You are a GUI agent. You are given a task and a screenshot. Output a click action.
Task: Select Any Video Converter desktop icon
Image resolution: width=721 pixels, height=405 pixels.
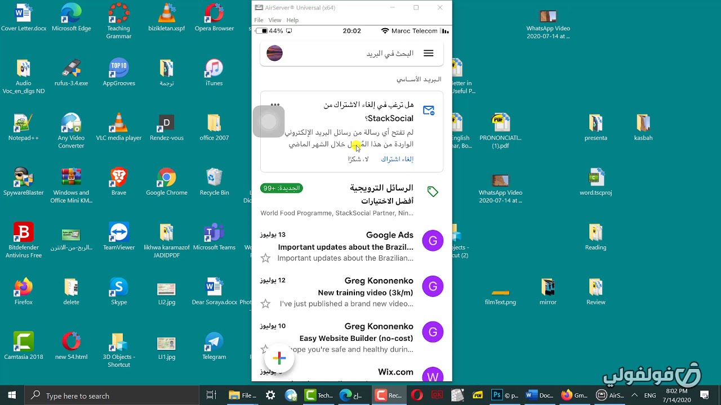tap(72, 130)
